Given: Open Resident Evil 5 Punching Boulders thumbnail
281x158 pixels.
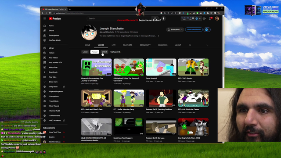Looking at the screenshot, I should 161,98.
